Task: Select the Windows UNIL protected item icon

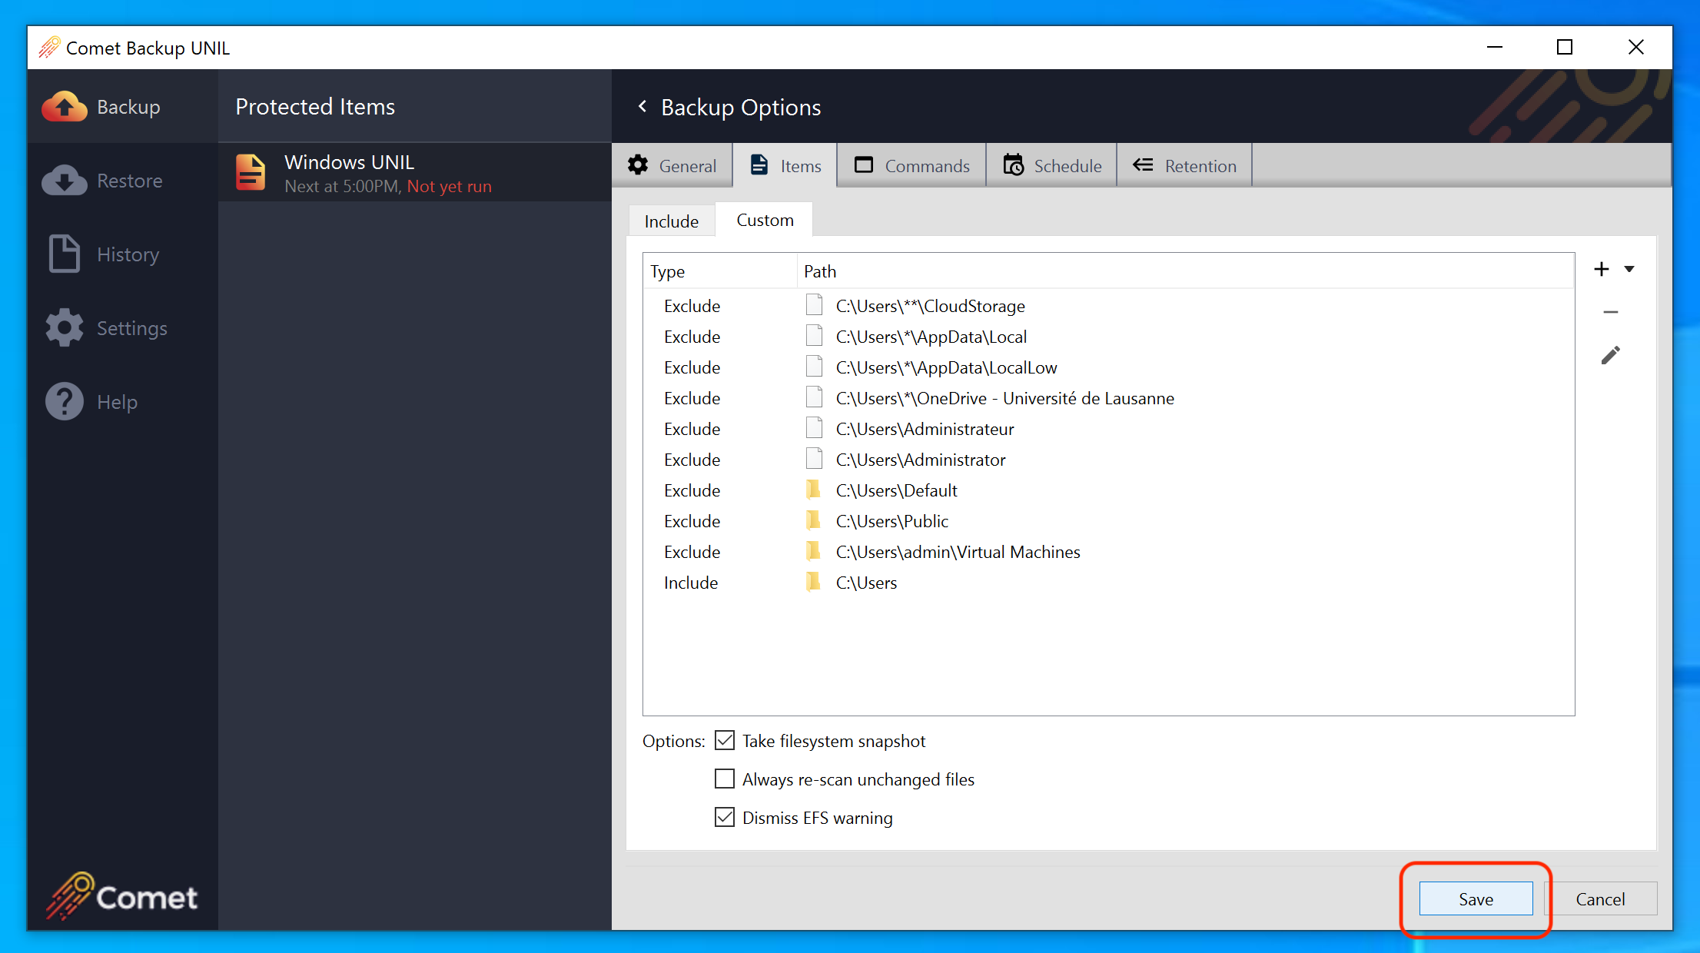Action: click(251, 173)
